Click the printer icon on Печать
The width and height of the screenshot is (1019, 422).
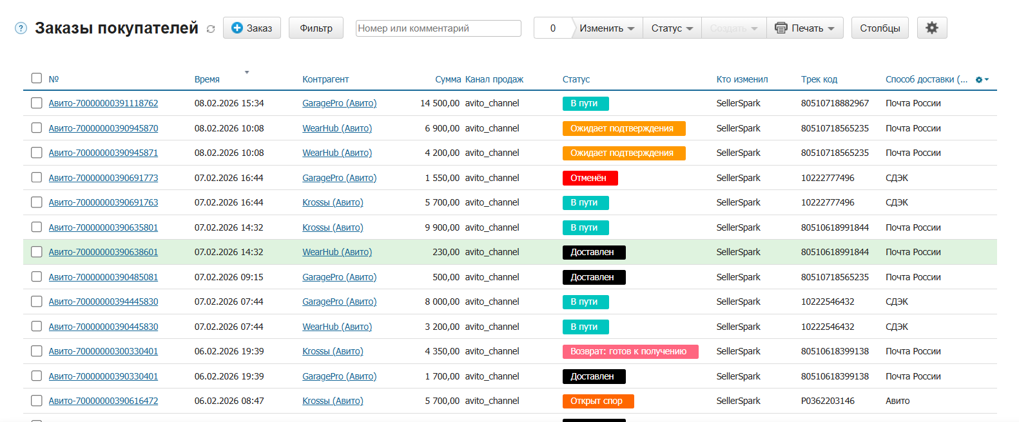[781, 28]
